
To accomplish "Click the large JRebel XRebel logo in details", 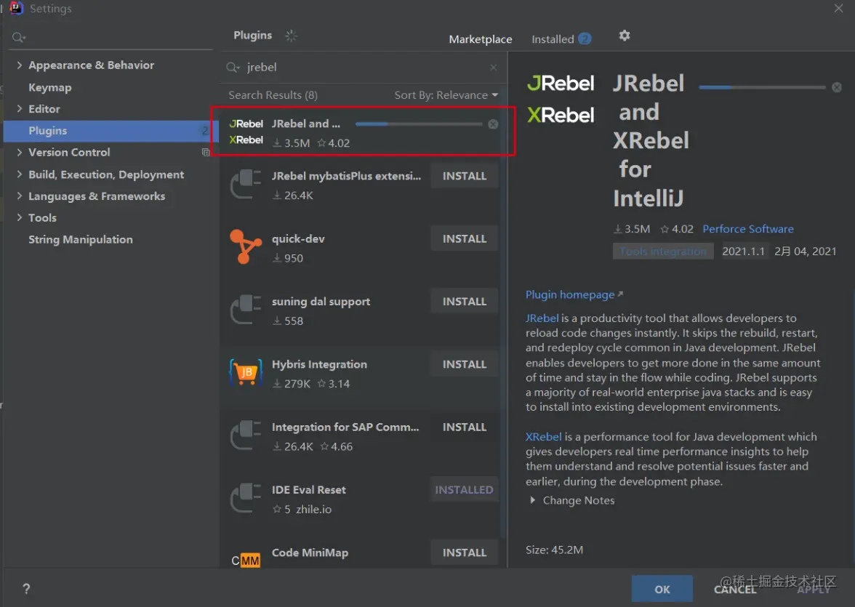I will point(561,99).
